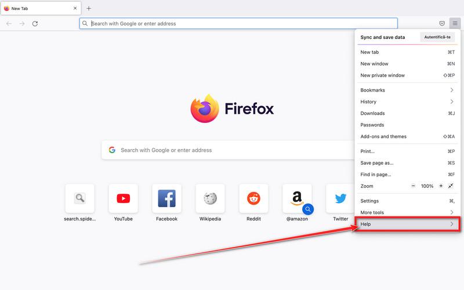The height and width of the screenshot is (290, 464).
Task: Select New tab menu entry
Action: pos(408,52)
